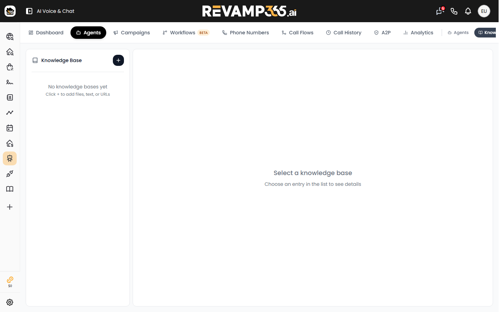View the Call History tab
Viewport: 500px width, 312px height.
point(344,33)
